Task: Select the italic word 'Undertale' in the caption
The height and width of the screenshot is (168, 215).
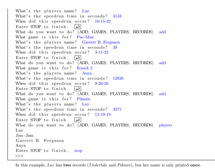Action: (x=98, y=165)
